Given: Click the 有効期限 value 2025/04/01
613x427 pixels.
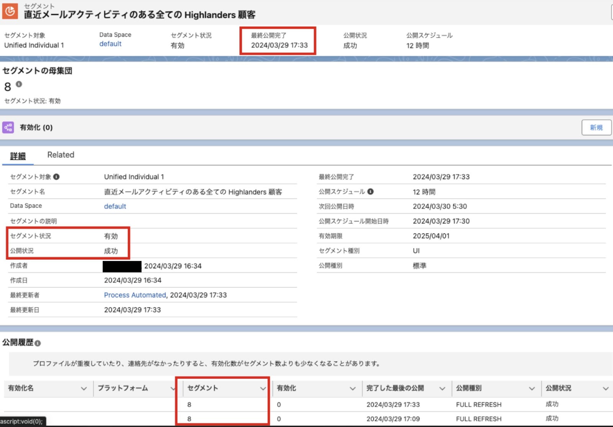Looking at the screenshot, I should point(431,236).
